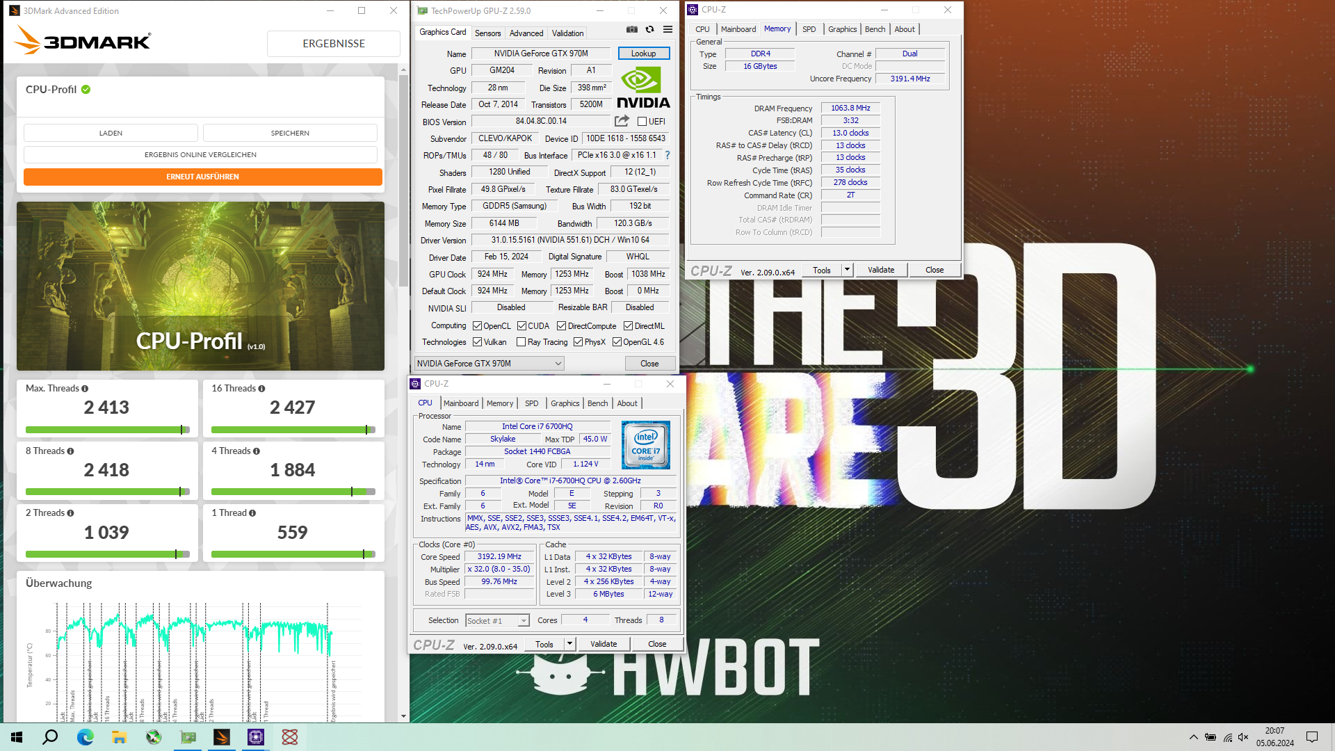Switch to the Advanced tab in GPU-Z
The width and height of the screenshot is (1335, 751).
(526, 33)
